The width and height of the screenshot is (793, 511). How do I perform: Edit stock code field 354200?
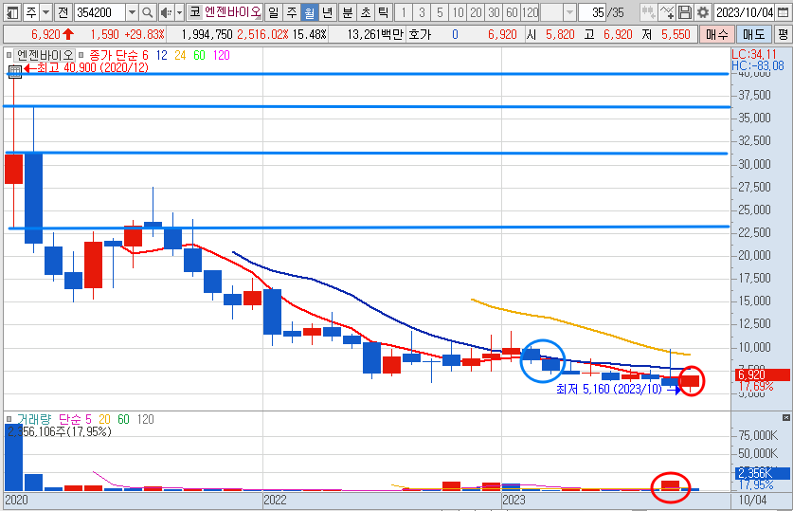pyautogui.click(x=99, y=11)
